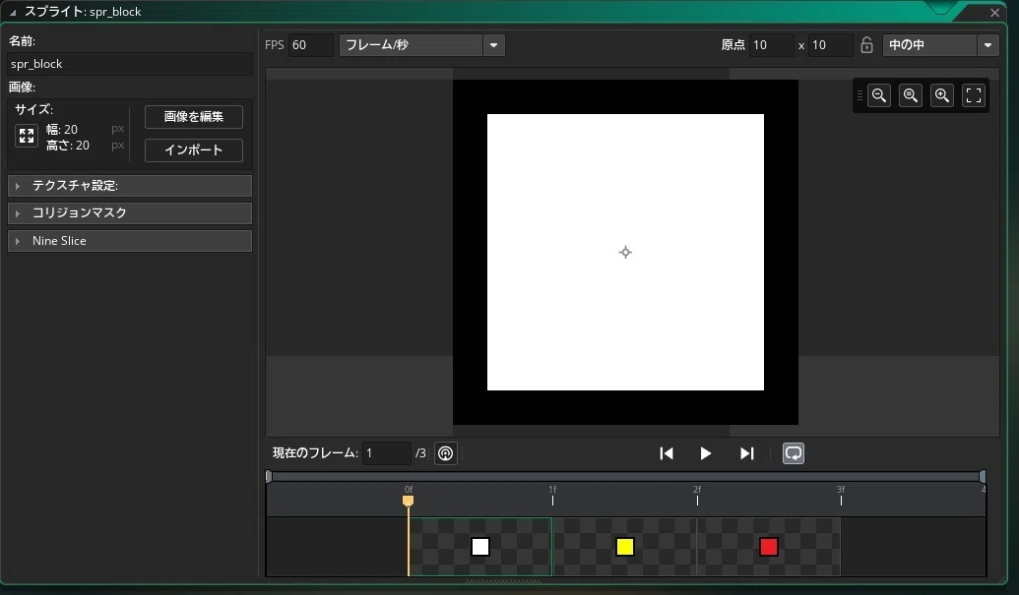
Task: Jump to the first frame
Action: point(667,453)
